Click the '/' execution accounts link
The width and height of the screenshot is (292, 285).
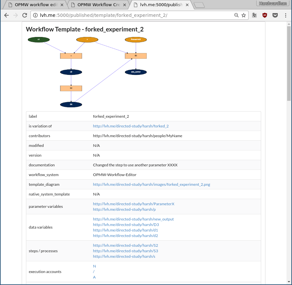tap(94, 272)
